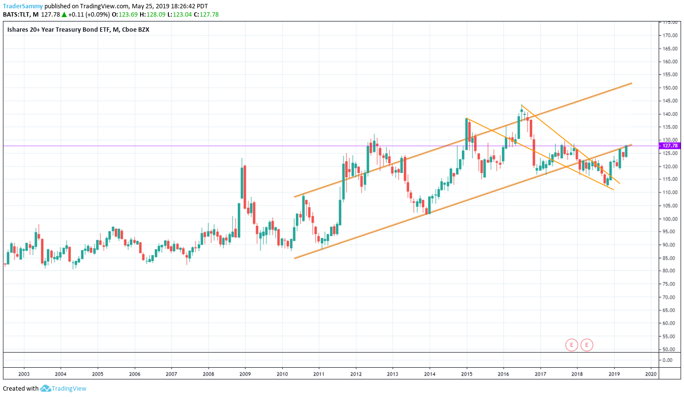Select the second earnings E marker
Screen dimensions: 684x397
pyautogui.click(x=587, y=345)
